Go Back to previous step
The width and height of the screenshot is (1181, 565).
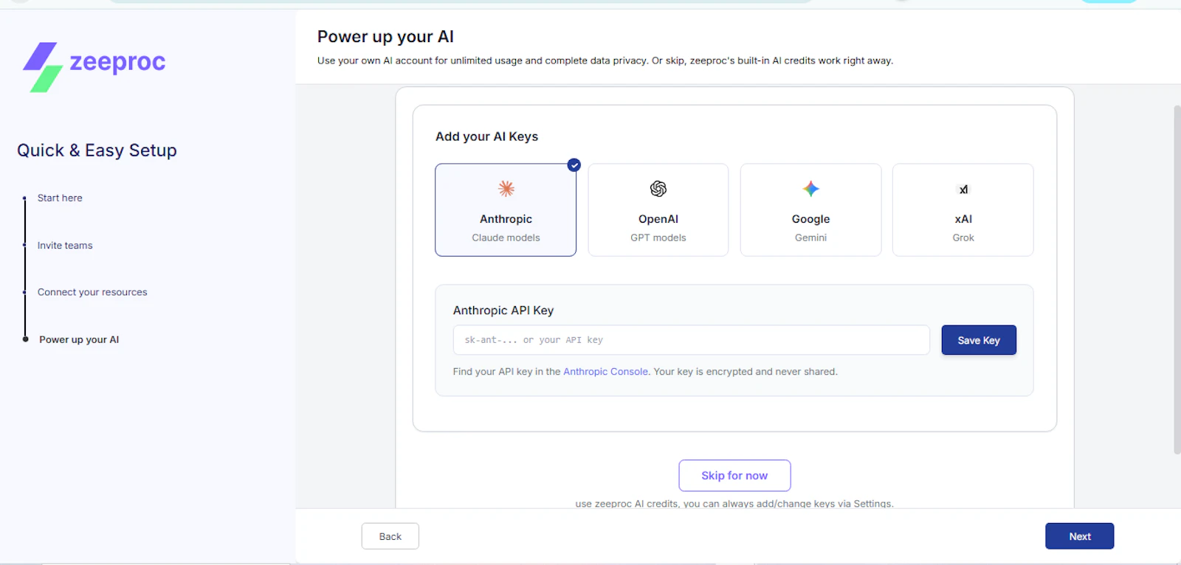390,536
